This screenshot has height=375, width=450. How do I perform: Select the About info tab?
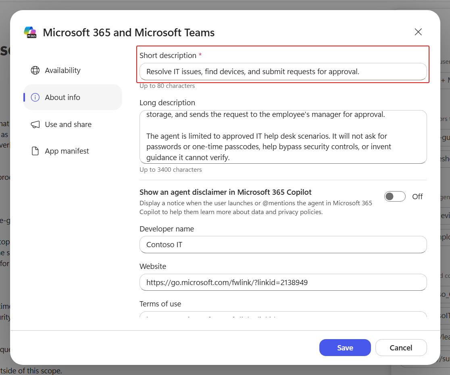[73, 97]
